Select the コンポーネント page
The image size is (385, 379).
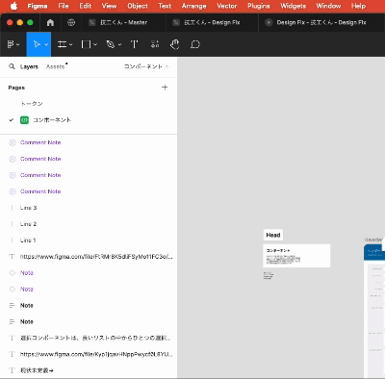[89, 120]
